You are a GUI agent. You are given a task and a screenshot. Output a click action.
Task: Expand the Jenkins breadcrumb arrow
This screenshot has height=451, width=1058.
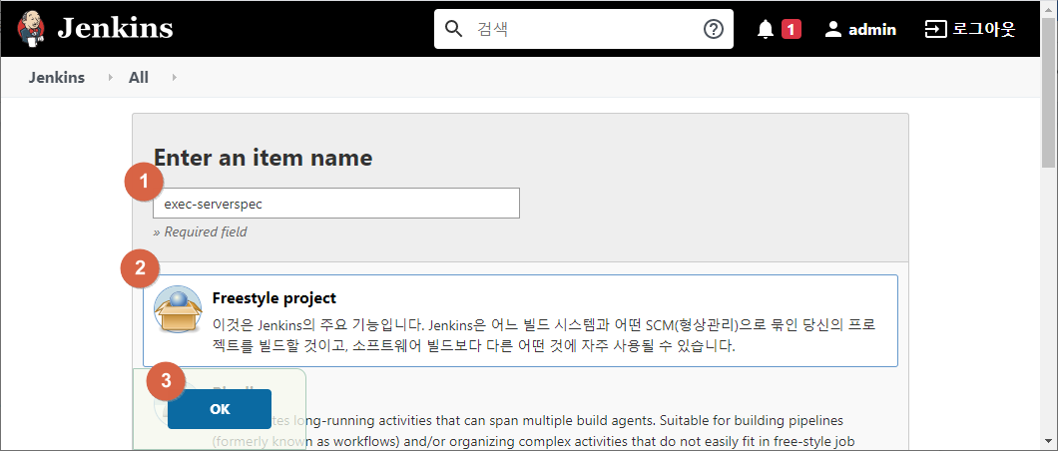(x=110, y=78)
